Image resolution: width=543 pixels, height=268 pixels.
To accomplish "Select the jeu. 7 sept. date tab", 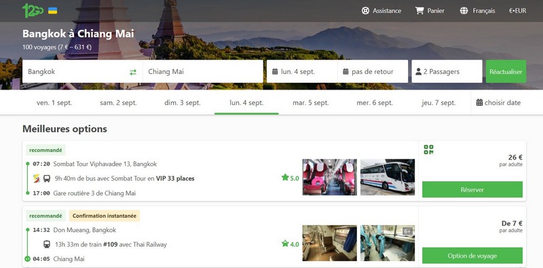I will click(x=438, y=103).
